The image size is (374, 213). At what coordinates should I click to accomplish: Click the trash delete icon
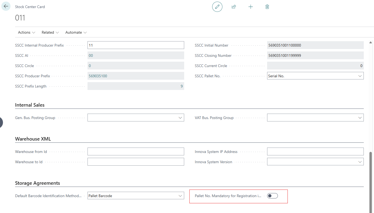tap(267, 7)
